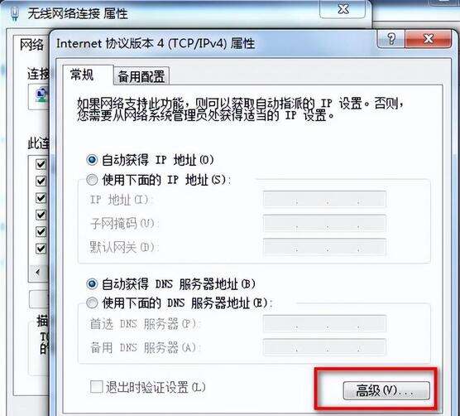Click the wireless connection title bar icon
Viewport: 460px width, 416px height.
coord(14,13)
